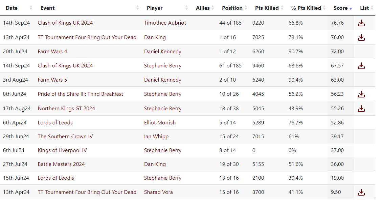Download Timothee Aubriot's Clash of Kings list
This screenshot has height=204, width=382.
coord(361,23)
